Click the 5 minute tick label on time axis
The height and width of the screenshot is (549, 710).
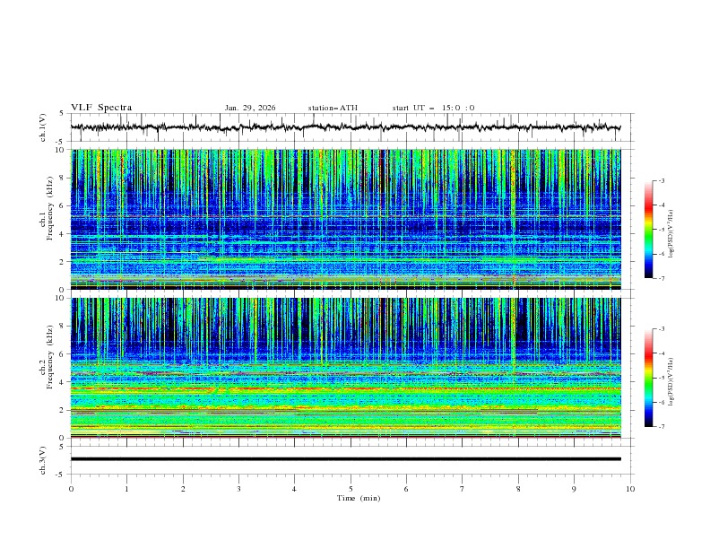tap(351, 488)
